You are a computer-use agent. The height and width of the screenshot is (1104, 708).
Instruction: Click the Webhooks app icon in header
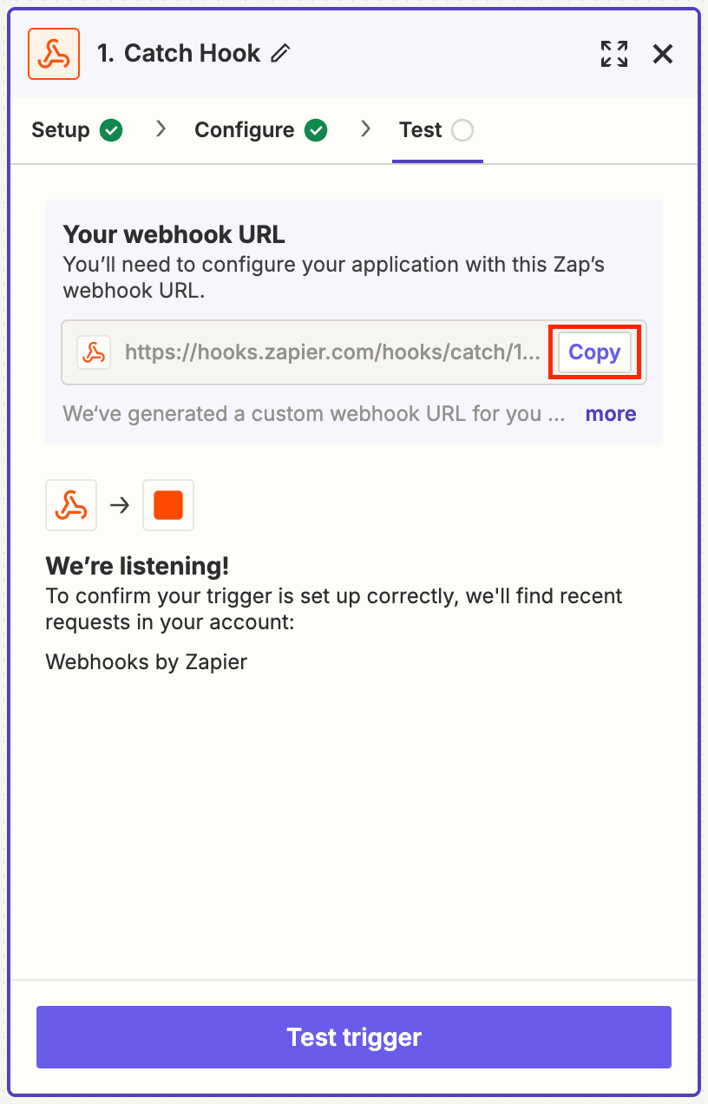click(54, 54)
